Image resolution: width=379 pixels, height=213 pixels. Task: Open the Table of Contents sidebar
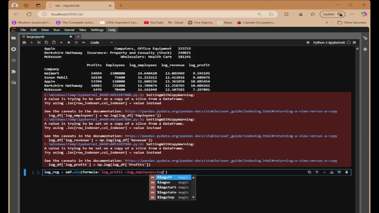click(13, 60)
